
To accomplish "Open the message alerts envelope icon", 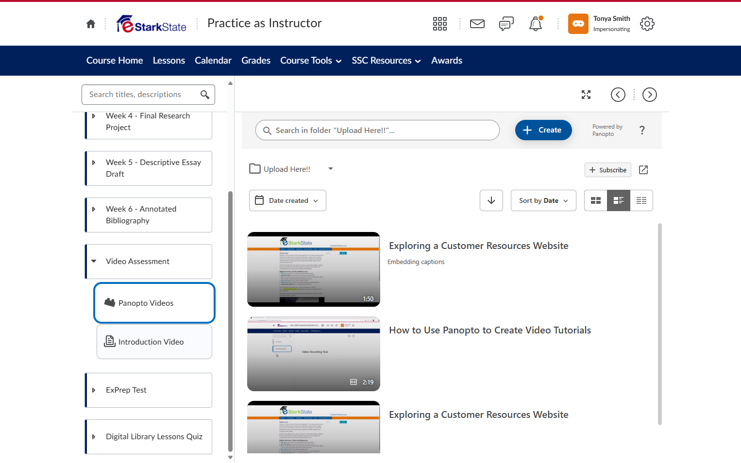I will [x=477, y=24].
